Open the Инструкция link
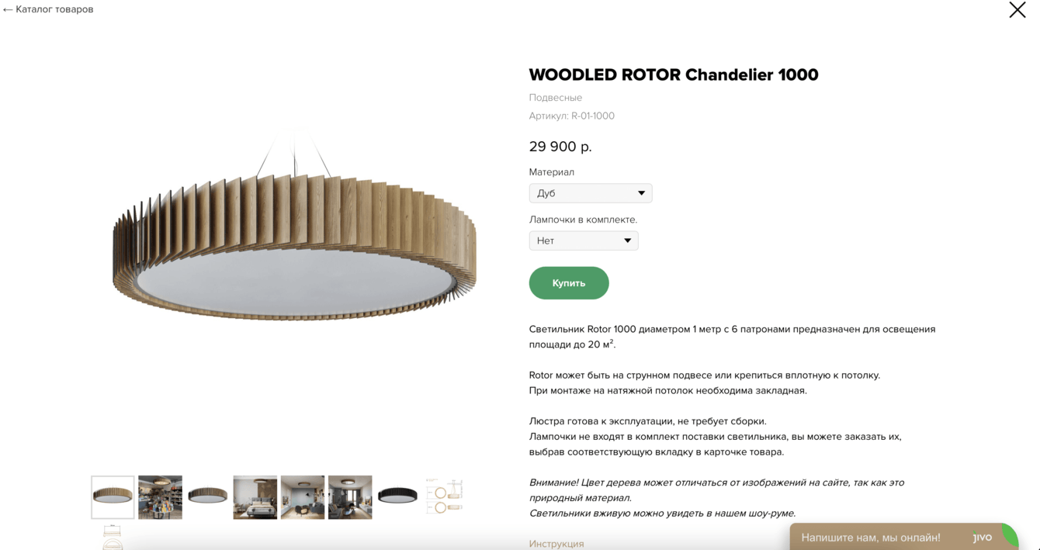The width and height of the screenshot is (1040, 550). click(556, 544)
